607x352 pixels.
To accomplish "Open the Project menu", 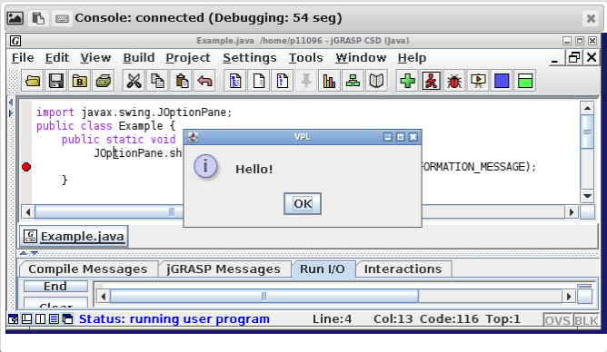I will tap(188, 58).
